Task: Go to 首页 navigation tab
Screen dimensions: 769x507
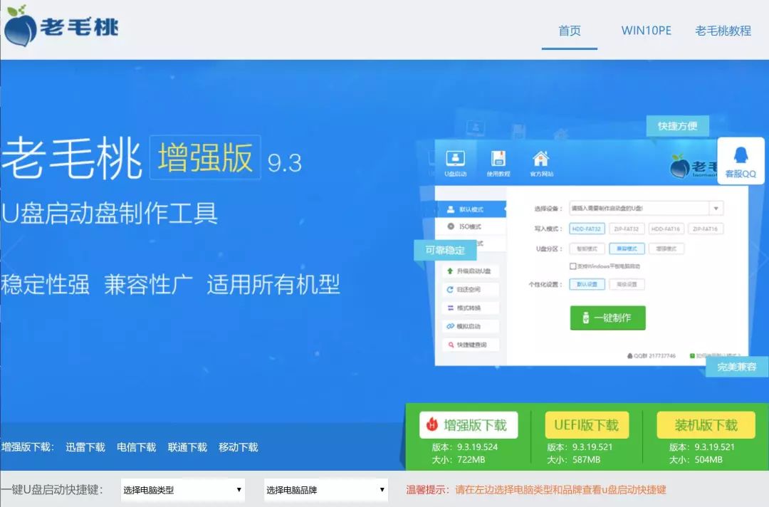Action: tap(570, 31)
